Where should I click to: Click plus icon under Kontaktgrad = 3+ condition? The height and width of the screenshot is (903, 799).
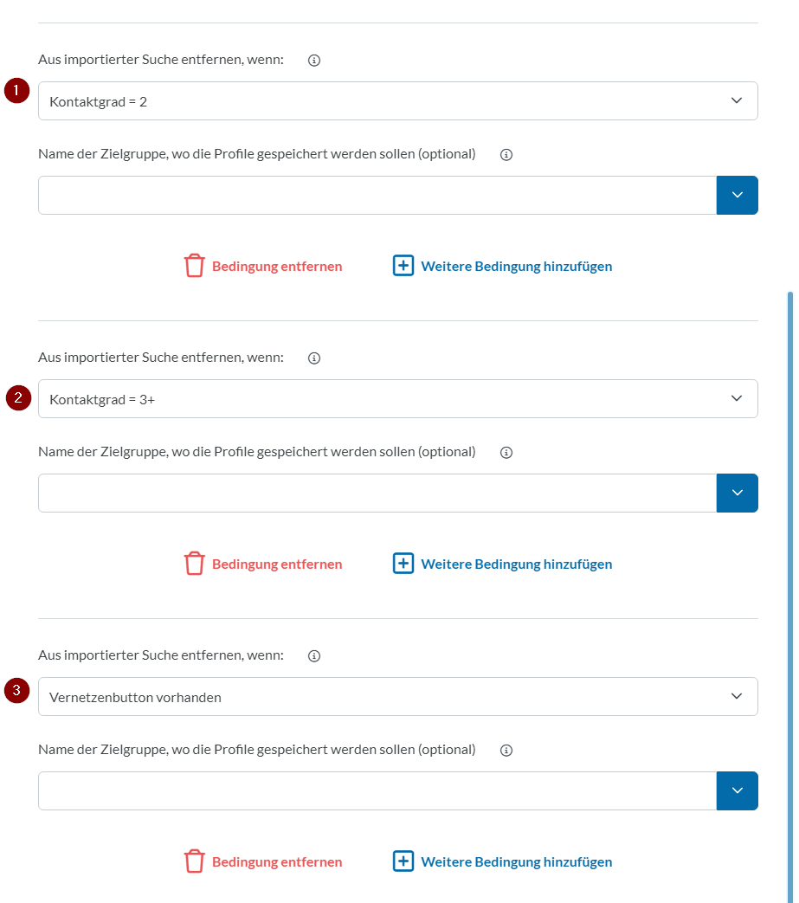(x=403, y=564)
